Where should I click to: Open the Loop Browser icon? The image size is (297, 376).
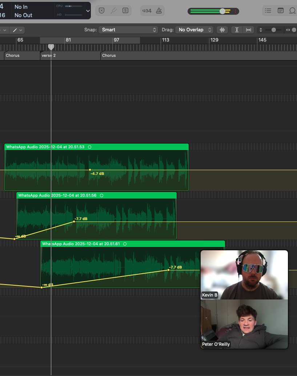[x=292, y=11]
